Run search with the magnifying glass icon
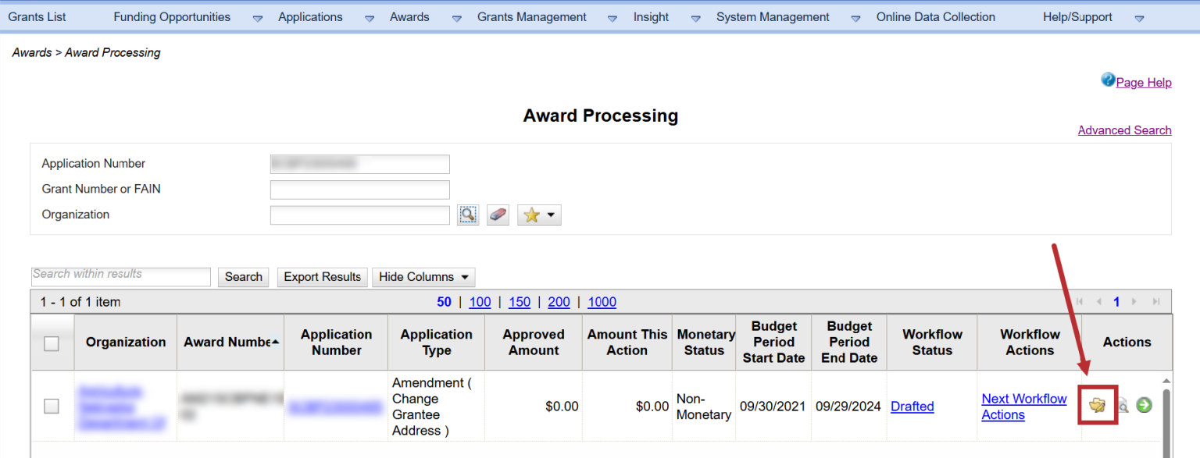This screenshot has width=1200, height=458. (x=467, y=215)
